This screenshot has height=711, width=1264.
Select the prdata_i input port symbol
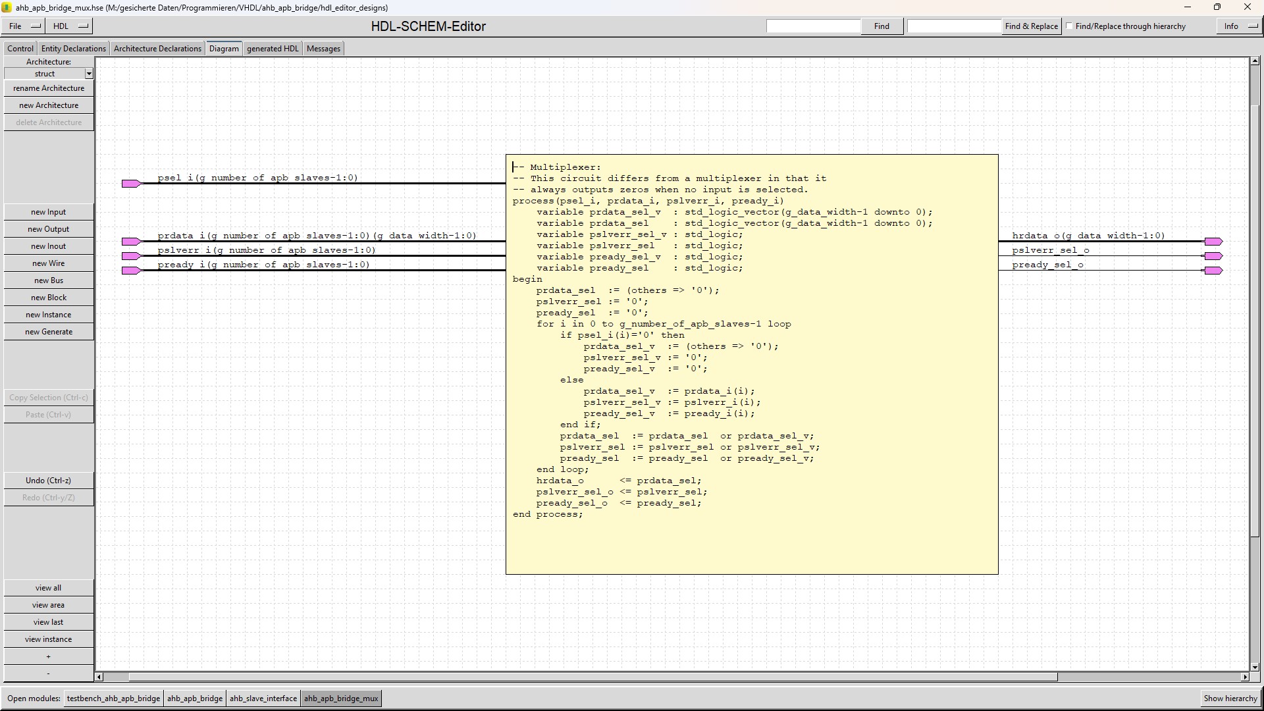(x=131, y=242)
